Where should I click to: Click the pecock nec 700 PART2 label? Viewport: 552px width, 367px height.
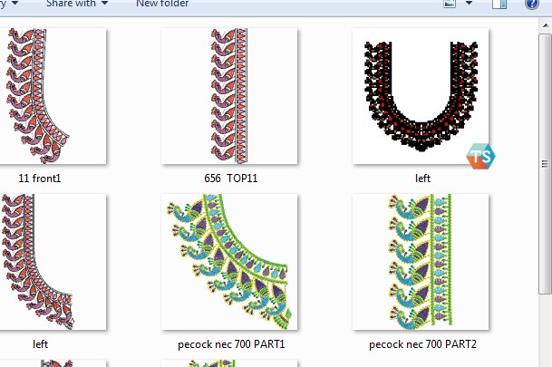point(422,344)
